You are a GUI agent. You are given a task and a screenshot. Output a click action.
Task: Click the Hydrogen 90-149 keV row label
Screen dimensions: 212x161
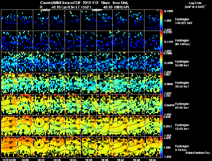[x=183, y=42]
